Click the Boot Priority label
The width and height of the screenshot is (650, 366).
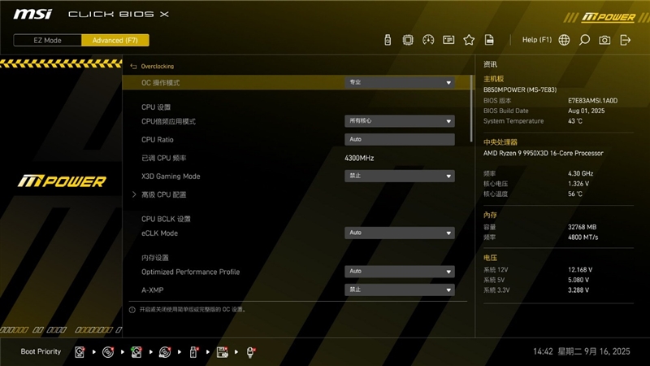41,351
